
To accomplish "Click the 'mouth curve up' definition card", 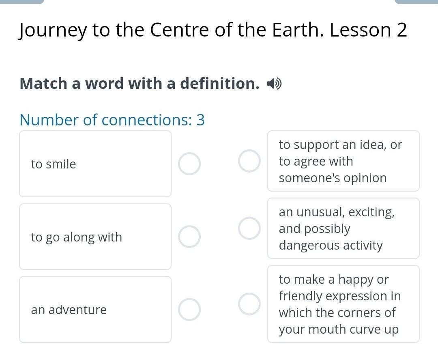I will 344,304.
